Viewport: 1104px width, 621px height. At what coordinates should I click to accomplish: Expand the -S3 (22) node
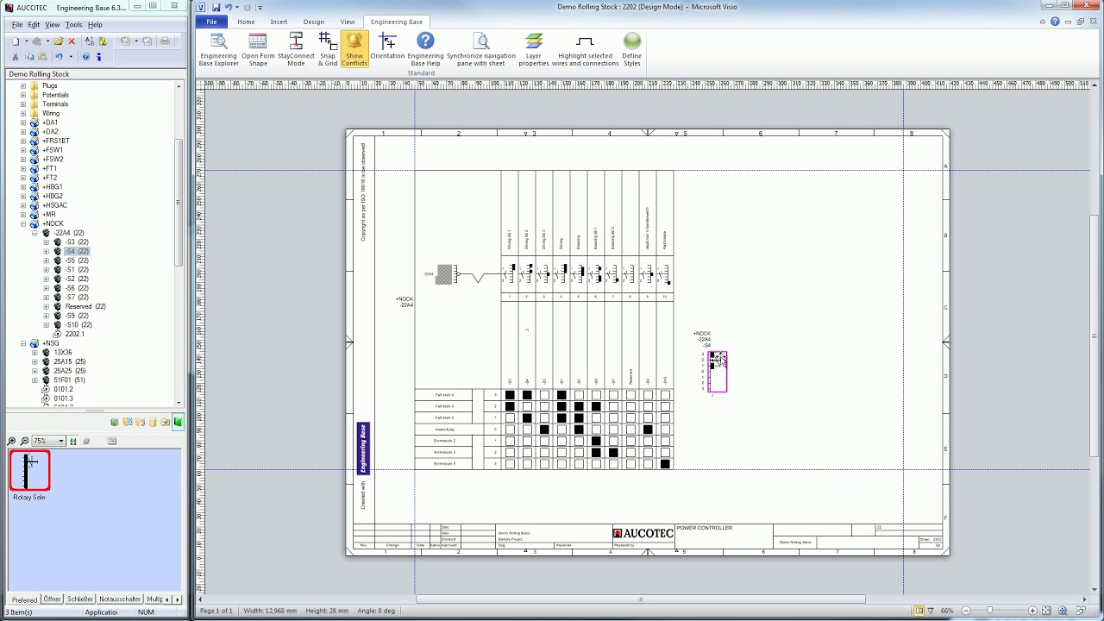tap(47, 242)
